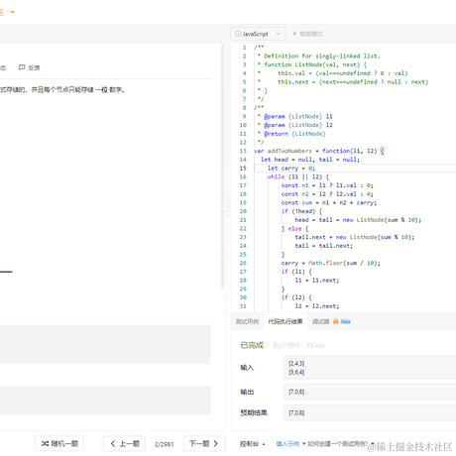The height and width of the screenshot is (456, 456).
Task: Click the 执行用时 72 ms text
Action: click(x=298, y=346)
